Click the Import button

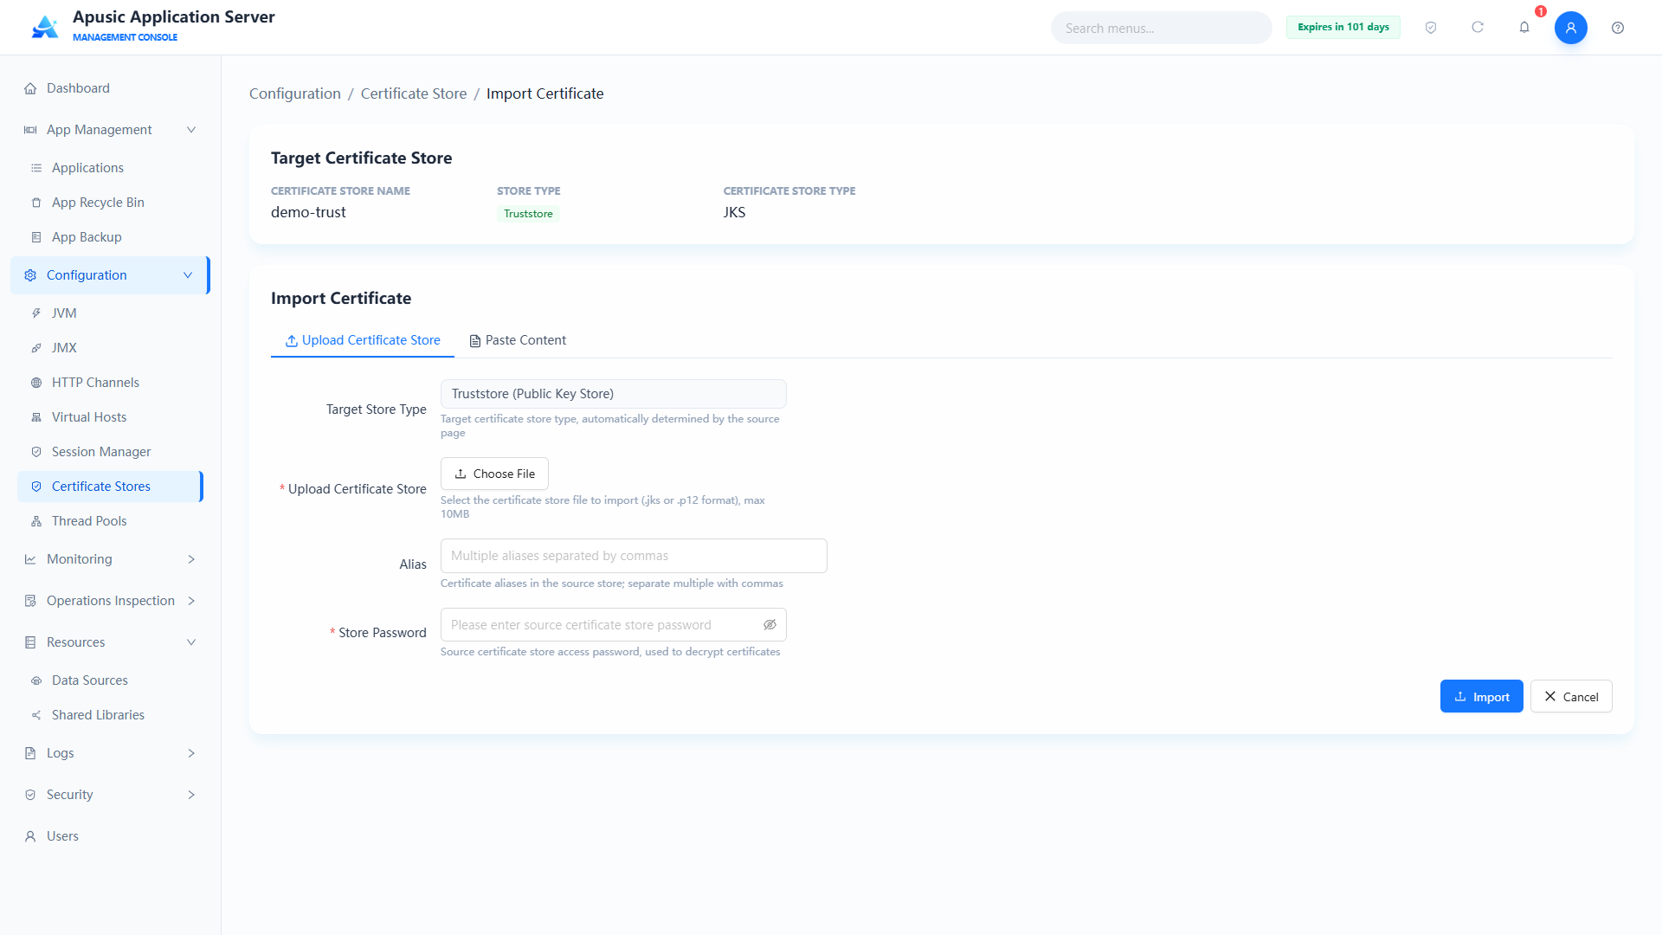1481,697
